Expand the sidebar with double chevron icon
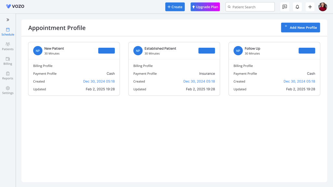This screenshot has width=333, height=187. click(8, 20)
